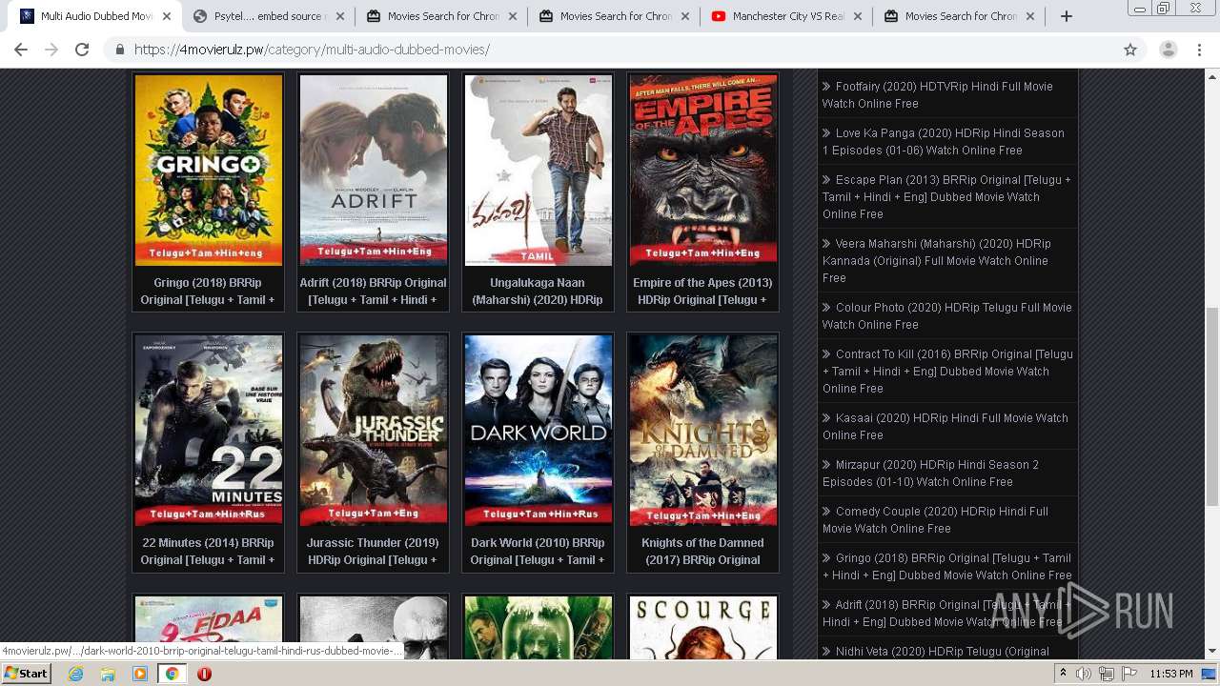Click the Chrome taskbar icon
The width and height of the screenshot is (1220, 686).
tap(172, 673)
